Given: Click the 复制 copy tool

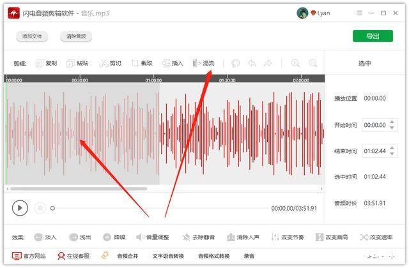Looking at the screenshot, I should 46,63.
